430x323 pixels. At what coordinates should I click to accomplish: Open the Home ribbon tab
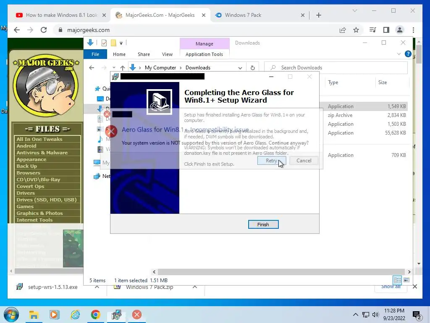[x=119, y=54]
